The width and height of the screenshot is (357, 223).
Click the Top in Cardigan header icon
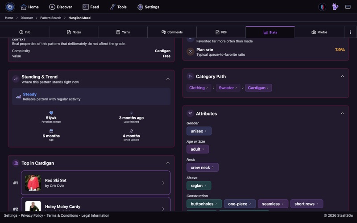pos(16,163)
